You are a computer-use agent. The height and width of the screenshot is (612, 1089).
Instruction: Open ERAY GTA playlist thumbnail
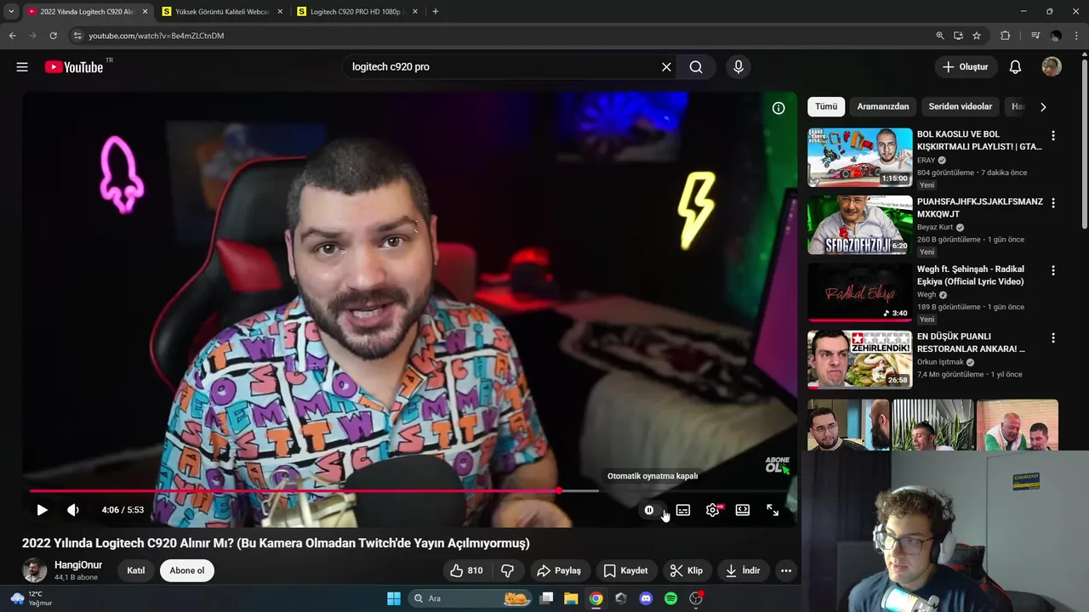[x=859, y=157]
